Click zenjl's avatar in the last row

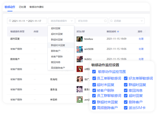click(80, 99)
